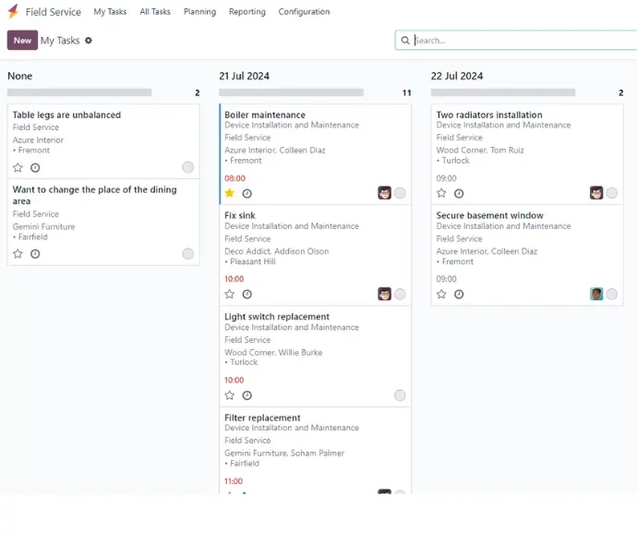Open activity clock on Secure basement window
The image size is (637, 545).
pyautogui.click(x=459, y=295)
